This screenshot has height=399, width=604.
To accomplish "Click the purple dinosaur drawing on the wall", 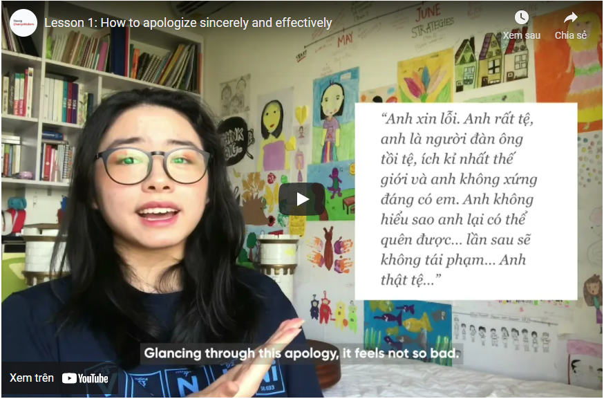I will [334, 182].
